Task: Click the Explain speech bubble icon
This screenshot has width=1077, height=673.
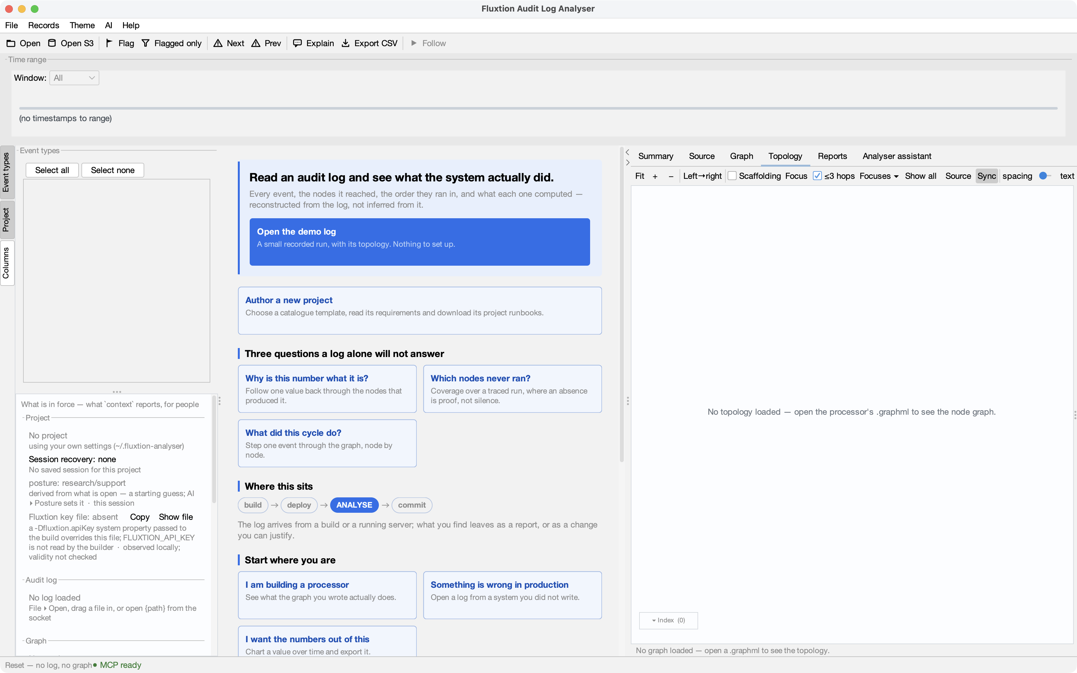Action: [x=297, y=43]
